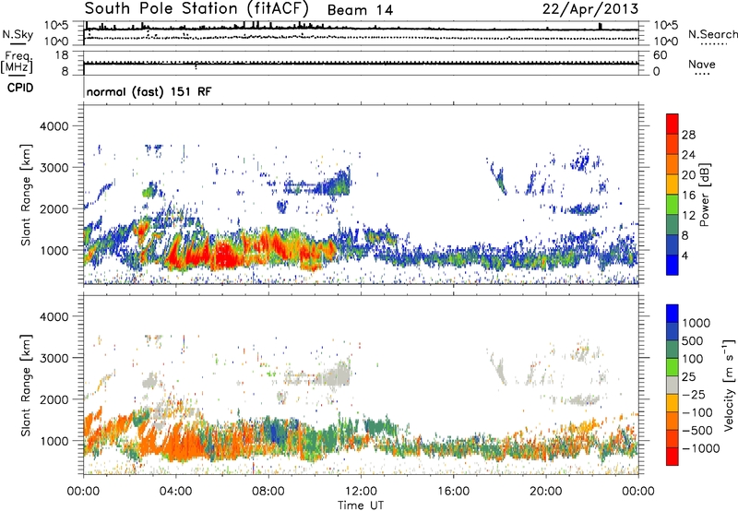Click the Slant Range label of velocity panel
The image size is (738, 511).
[26, 385]
